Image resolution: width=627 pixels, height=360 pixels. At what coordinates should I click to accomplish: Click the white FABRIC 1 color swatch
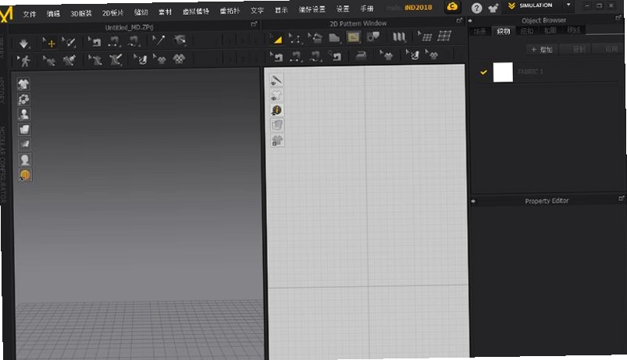(x=503, y=73)
